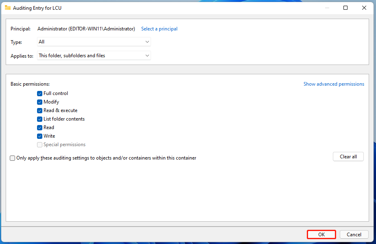Close the Auditing Entry window

pyautogui.click(x=364, y=8)
